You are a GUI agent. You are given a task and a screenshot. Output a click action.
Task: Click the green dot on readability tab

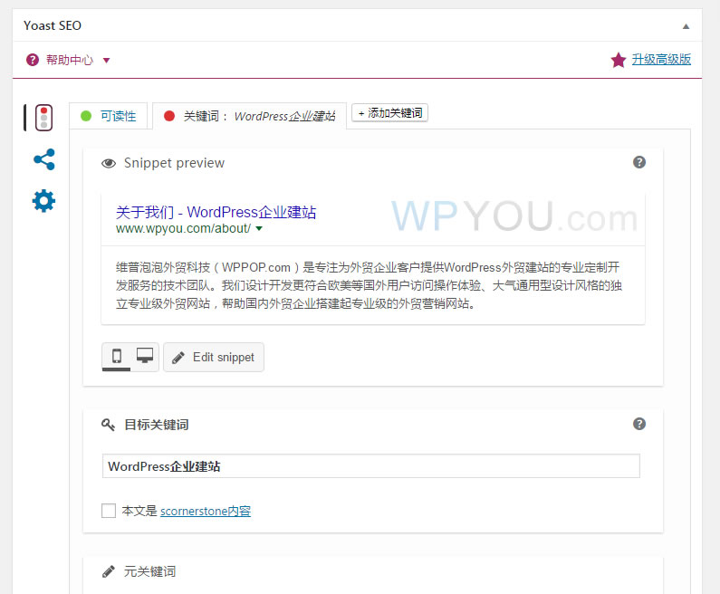click(86, 116)
